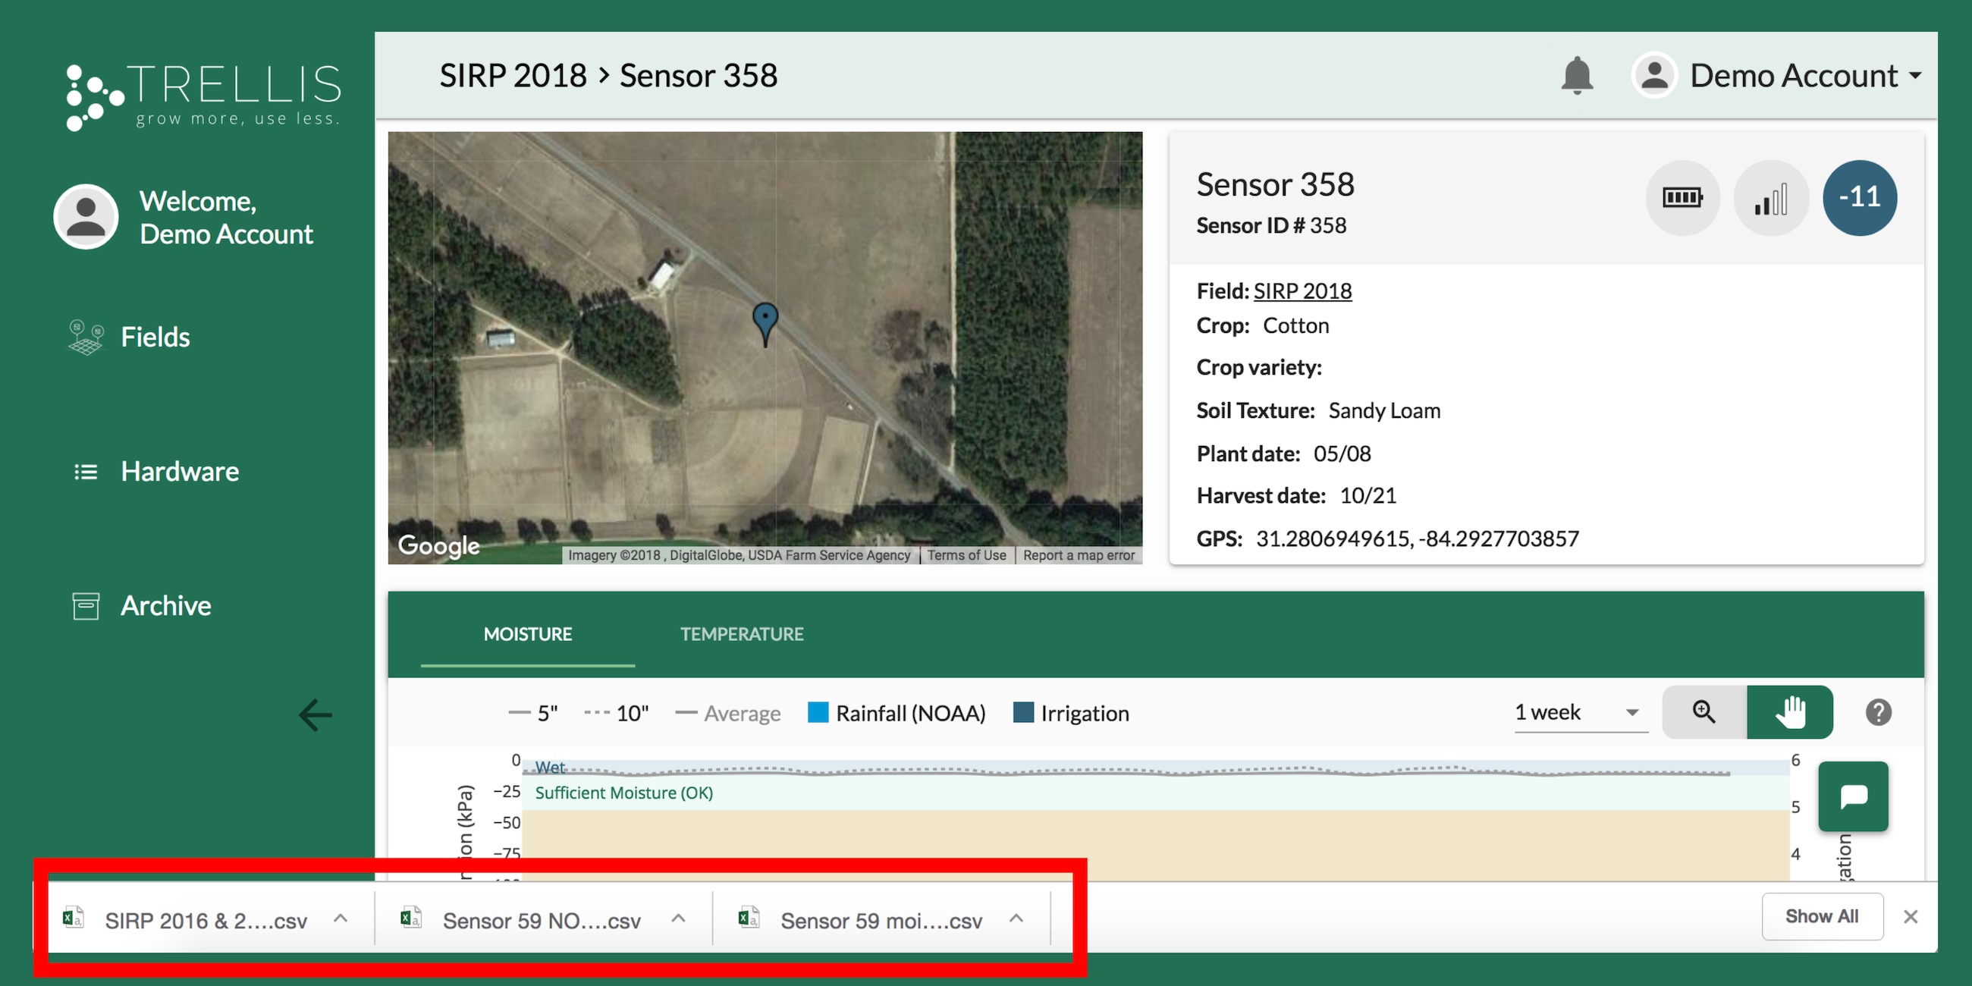Collapse sidebar with the back arrow
Screen dimensions: 1972x986
tap(315, 715)
